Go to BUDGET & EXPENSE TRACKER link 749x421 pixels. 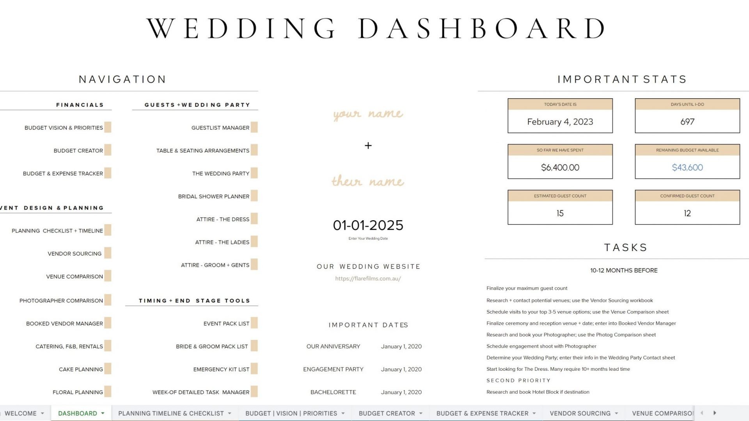[x=63, y=173]
